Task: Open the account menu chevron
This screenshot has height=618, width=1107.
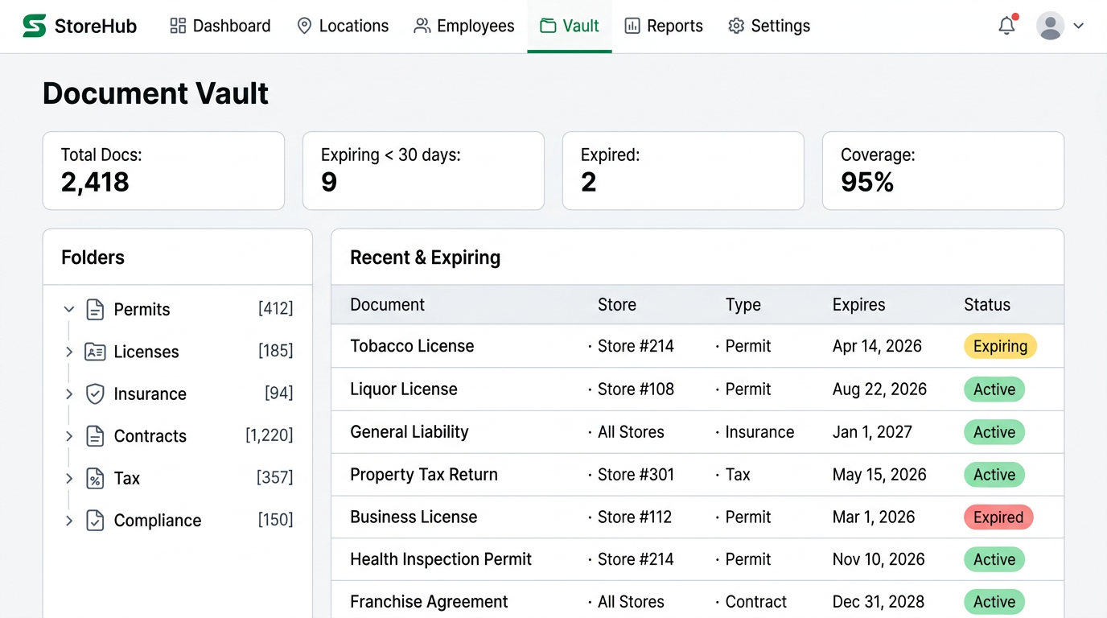Action: click(1079, 26)
